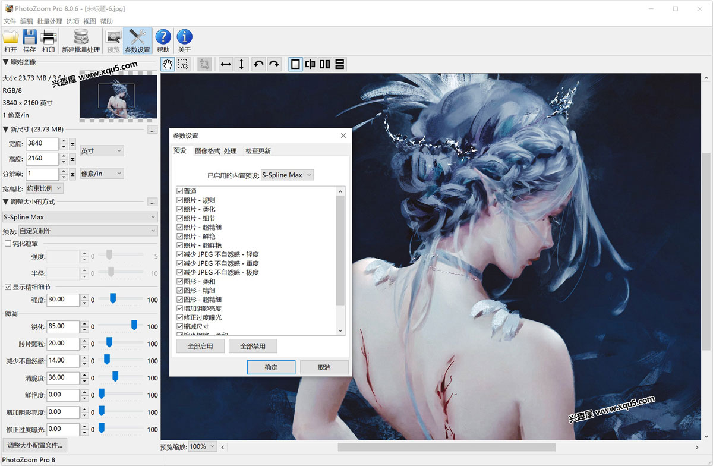
Task: Switch to stacked horizontal preview layout
Action: point(340,64)
